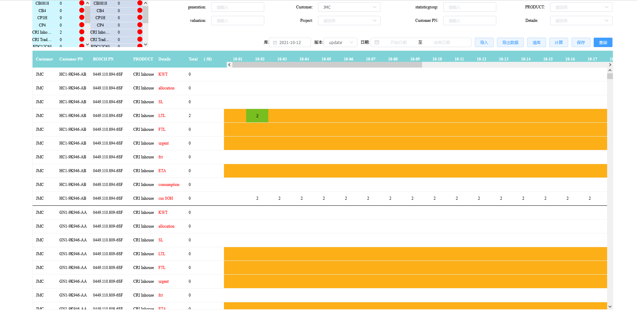Click the start date 开始日期 field
This screenshot has width=637, height=312.
[x=398, y=42]
